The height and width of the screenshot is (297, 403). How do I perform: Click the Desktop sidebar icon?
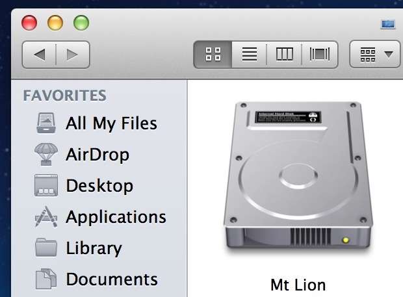[x=46, y=185]
